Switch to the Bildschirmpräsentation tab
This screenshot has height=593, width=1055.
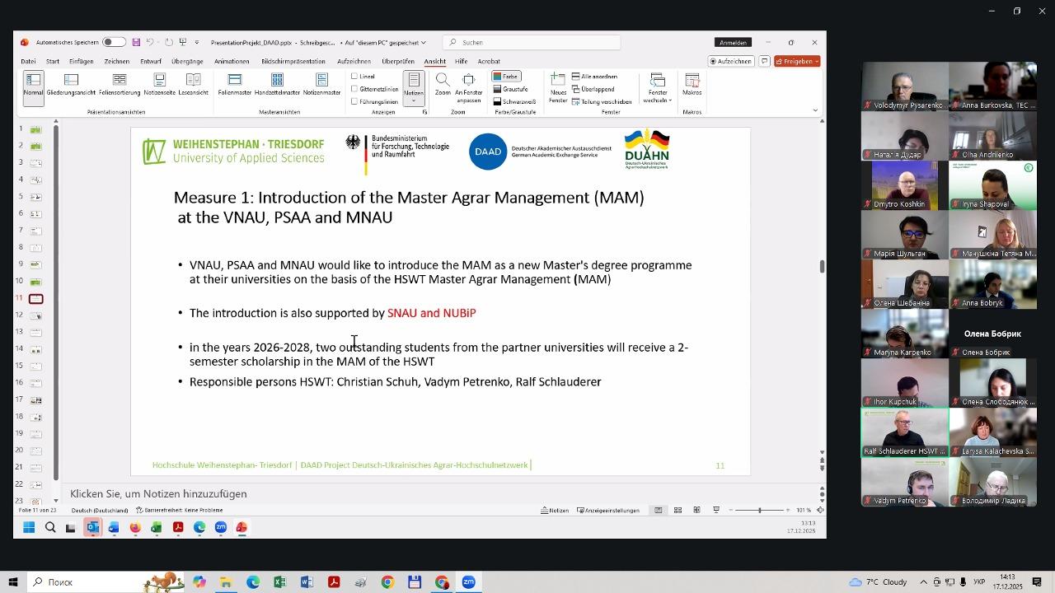click(293, 61)
